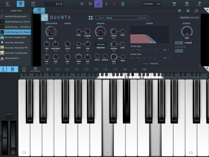Set Filter One to 4P slope

point(168,50)
